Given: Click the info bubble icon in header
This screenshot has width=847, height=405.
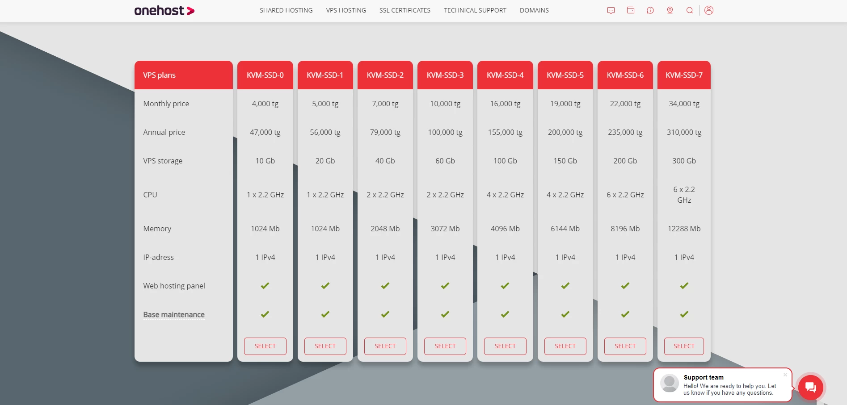Looking at the screenshot, I should [650, 10].
